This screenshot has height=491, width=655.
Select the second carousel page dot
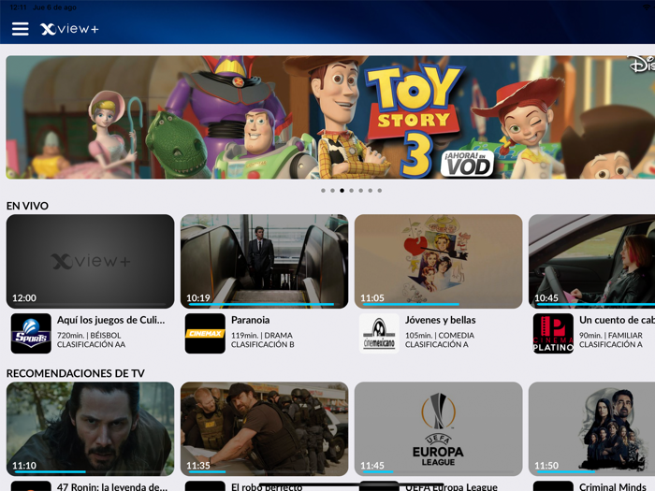tap(332, 191)
